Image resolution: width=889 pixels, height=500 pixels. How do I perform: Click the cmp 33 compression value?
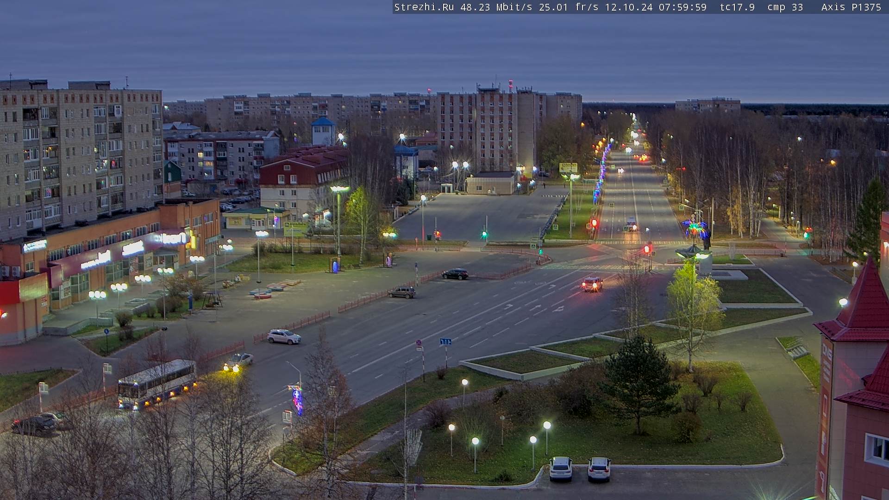[785, 7]
